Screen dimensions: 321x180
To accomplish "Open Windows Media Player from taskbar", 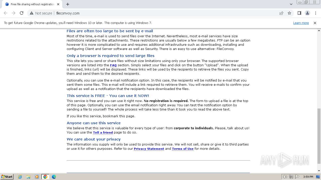I will (x=37, y=177).
